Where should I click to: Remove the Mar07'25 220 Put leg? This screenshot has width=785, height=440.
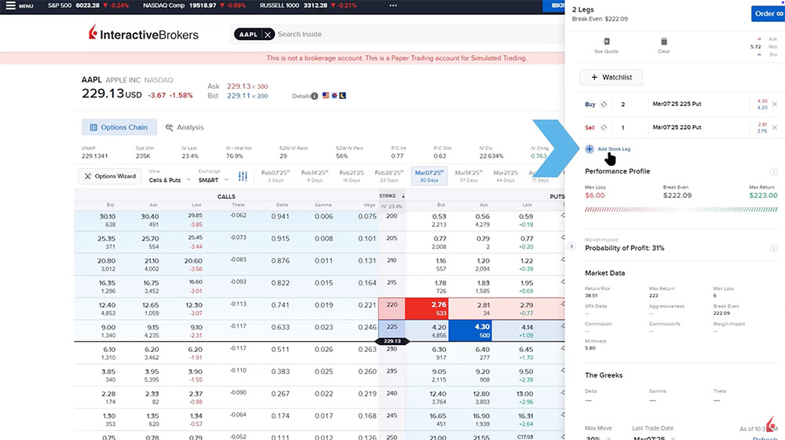pos(775,127)
